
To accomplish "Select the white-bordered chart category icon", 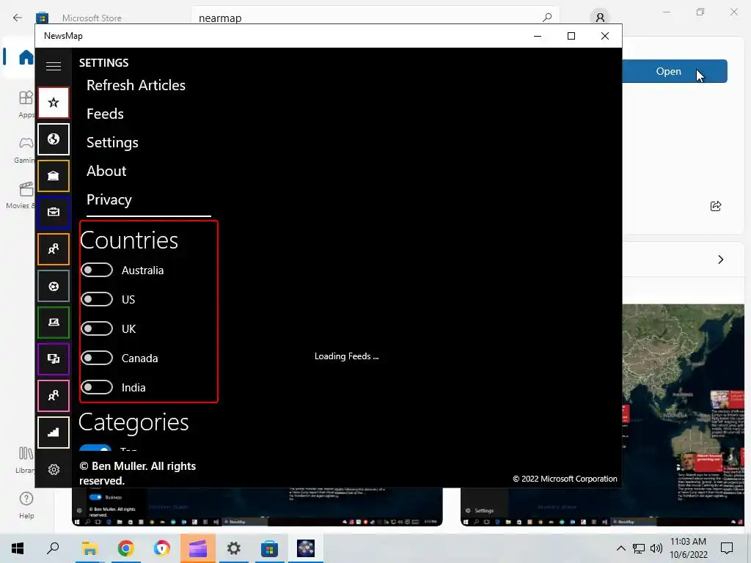I will 53,433.
